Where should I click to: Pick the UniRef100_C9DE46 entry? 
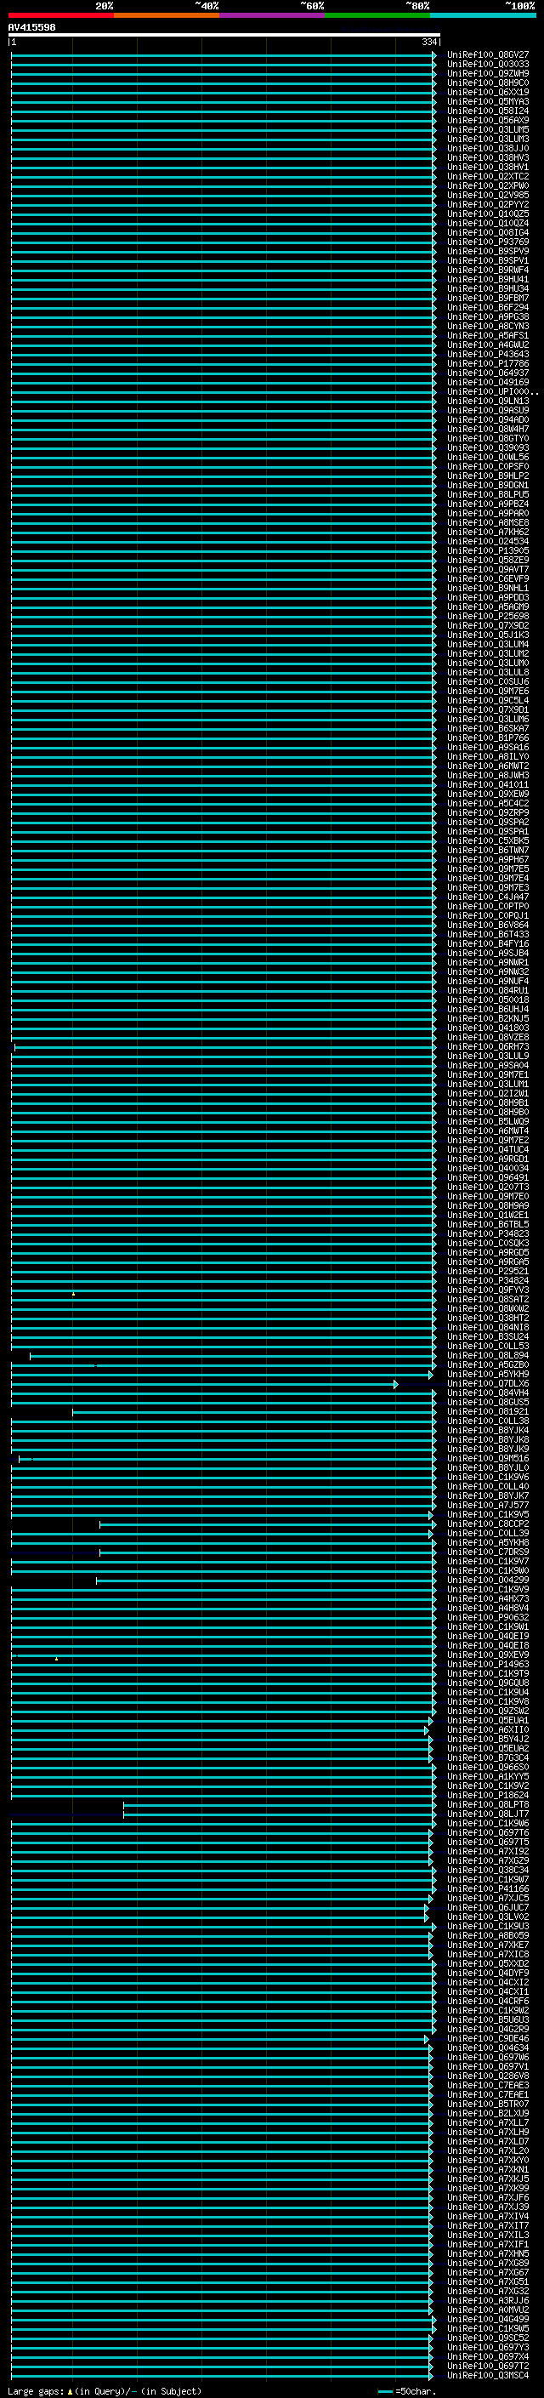click(488, 2037)
